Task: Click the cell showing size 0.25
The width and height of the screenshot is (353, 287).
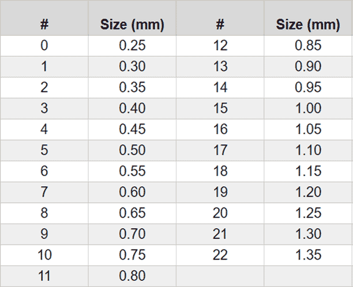Action: pyautogui.click(x=132, y=45)
